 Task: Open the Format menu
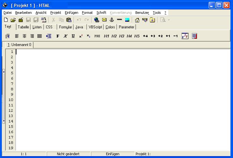(87, 13)
